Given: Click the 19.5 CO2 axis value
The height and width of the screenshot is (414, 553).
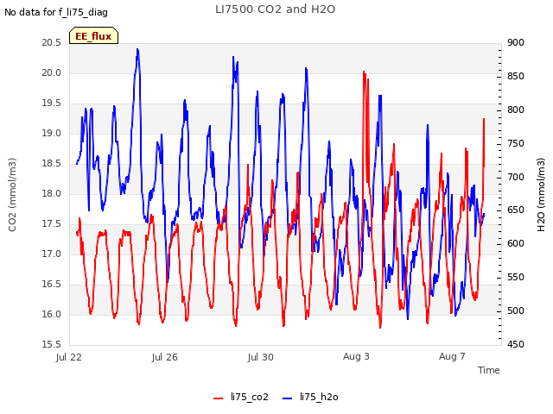Looking at the screenshot, I should pos(52,103).
